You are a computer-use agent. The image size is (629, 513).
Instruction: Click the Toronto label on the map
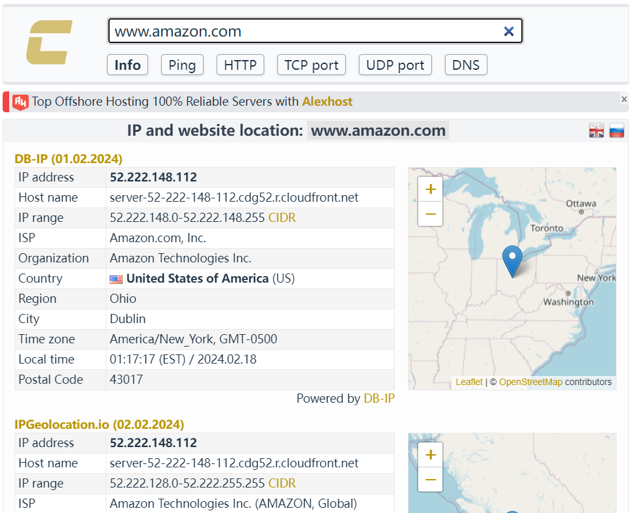(x=547, y=228)
